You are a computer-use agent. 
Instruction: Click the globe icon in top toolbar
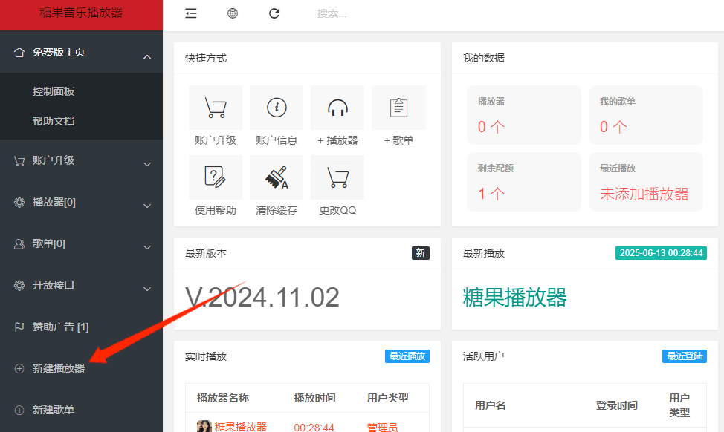(233, 13)
